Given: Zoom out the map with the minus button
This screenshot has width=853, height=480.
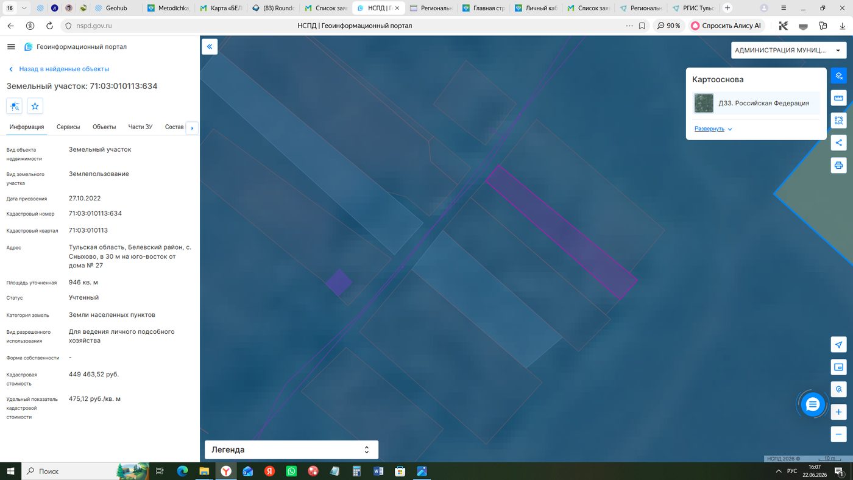Looking at the screenshot, I should click(x=839, y=434).
